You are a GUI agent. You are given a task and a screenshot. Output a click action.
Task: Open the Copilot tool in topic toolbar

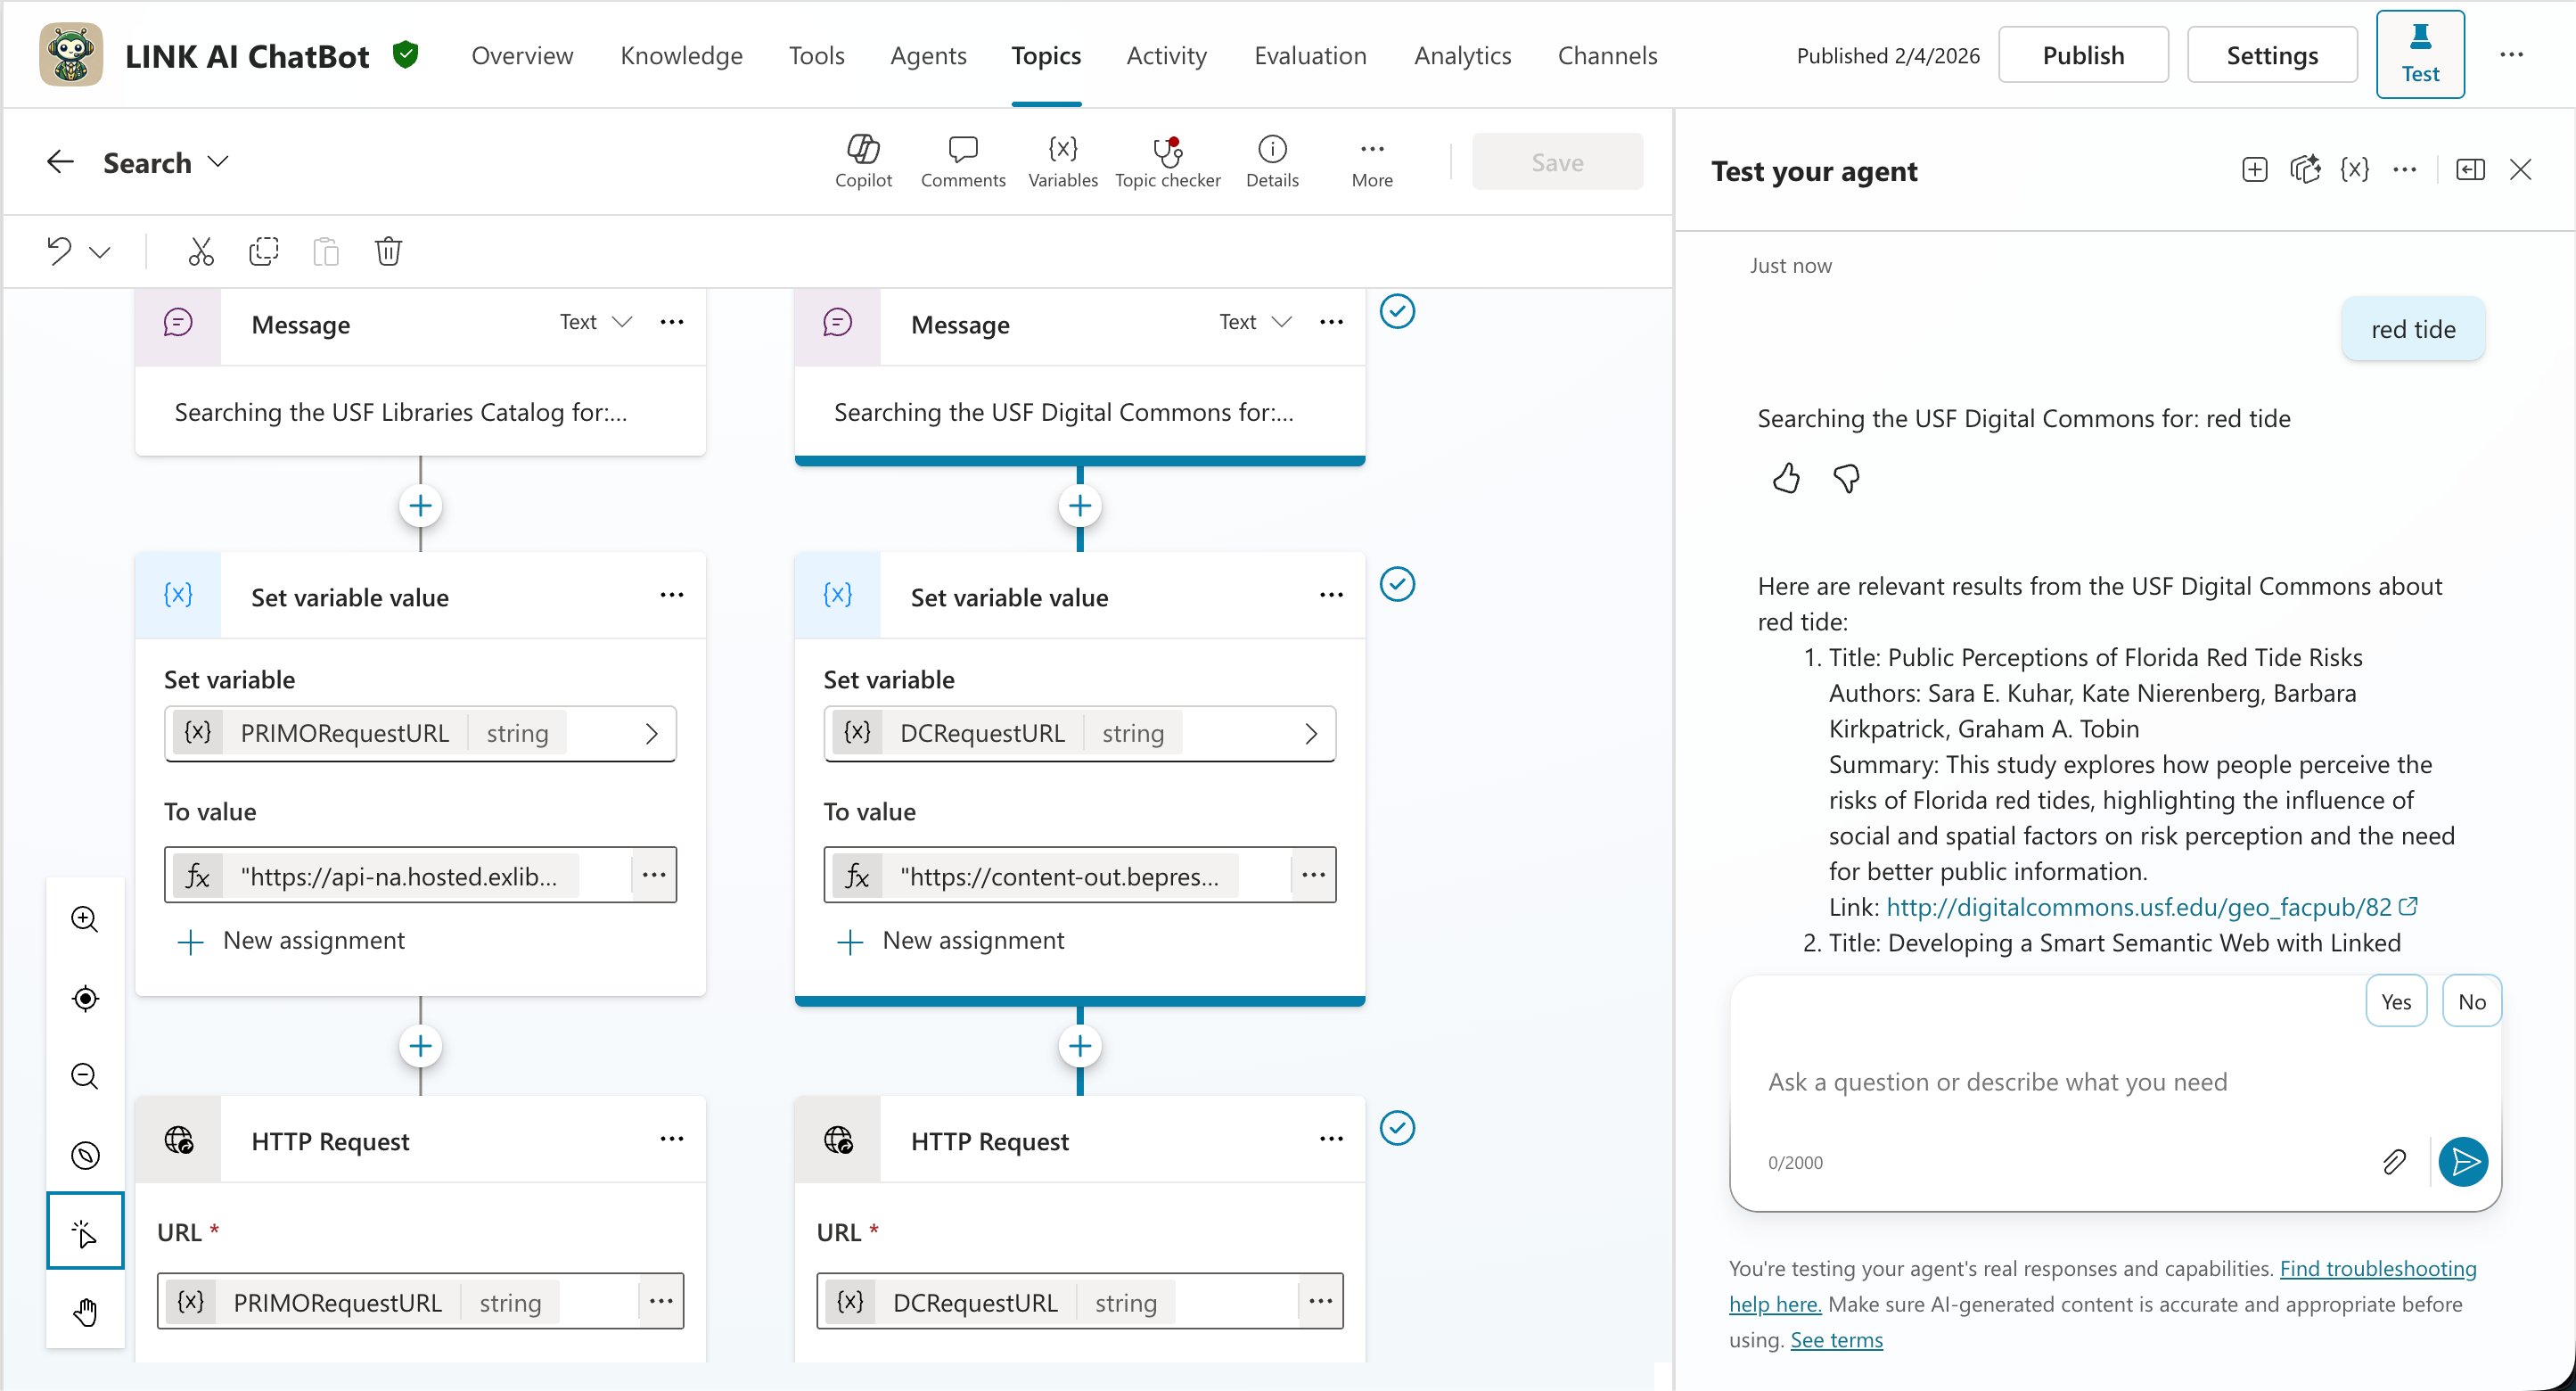pos(863,161)
